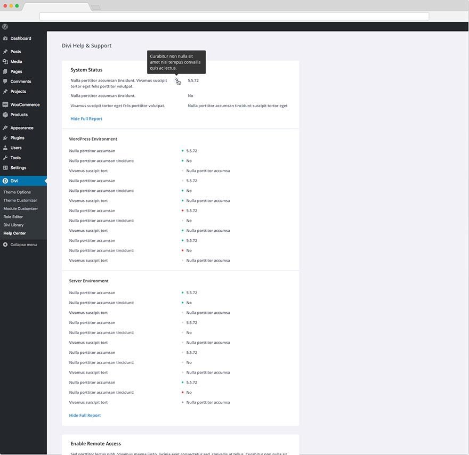
Task: Click the Tools menu label
Action: coord(15,158)
